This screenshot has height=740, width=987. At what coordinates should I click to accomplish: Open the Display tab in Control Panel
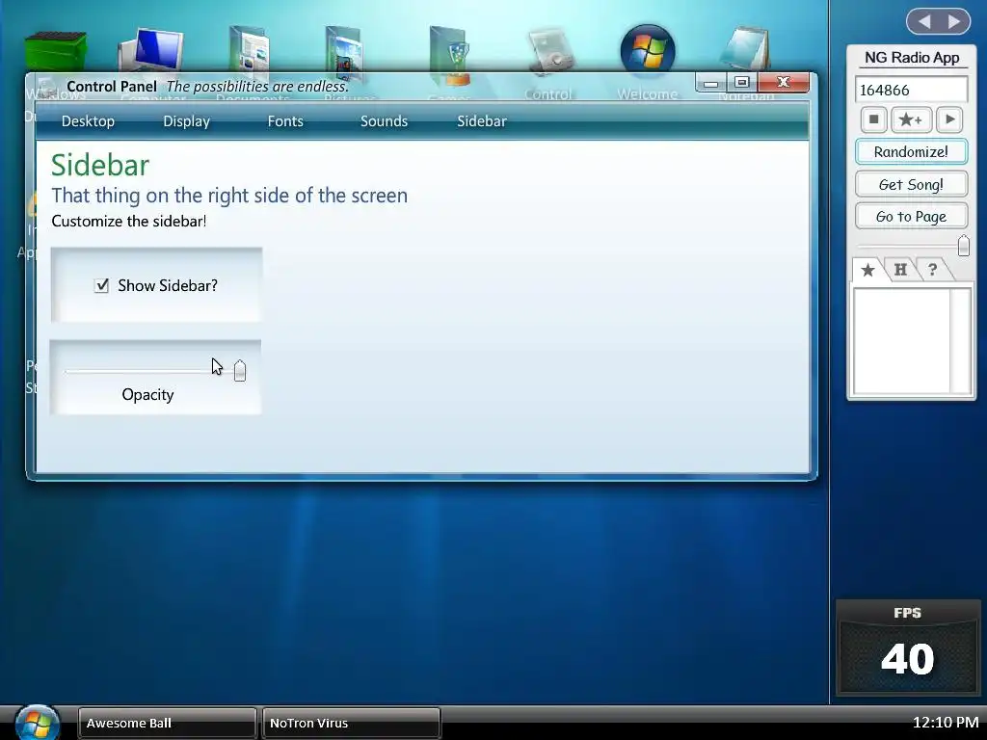pos(186,121)
